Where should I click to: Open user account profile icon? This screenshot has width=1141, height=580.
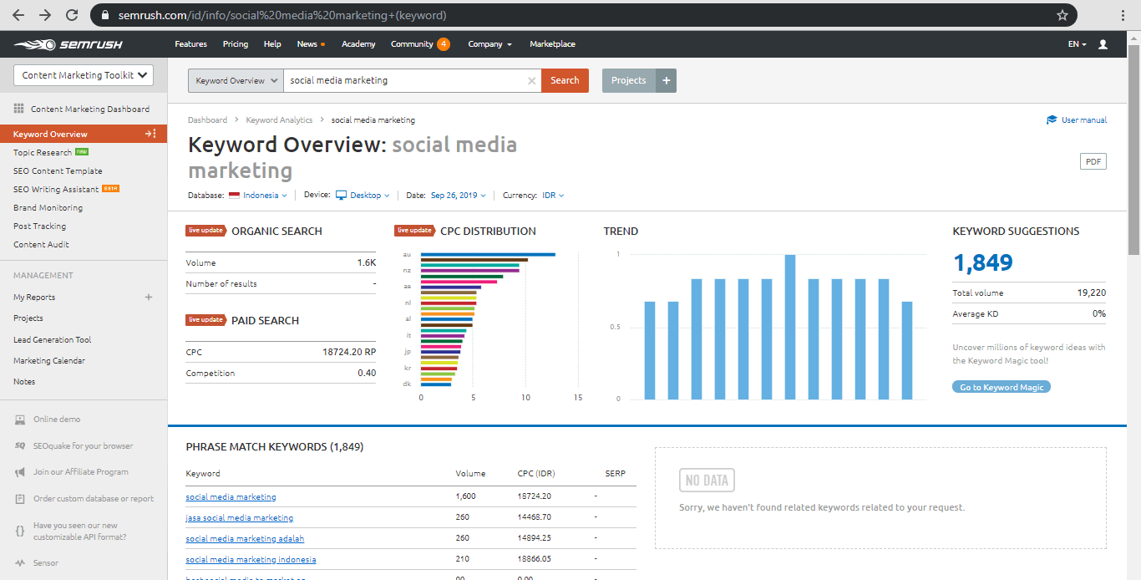1103,44
